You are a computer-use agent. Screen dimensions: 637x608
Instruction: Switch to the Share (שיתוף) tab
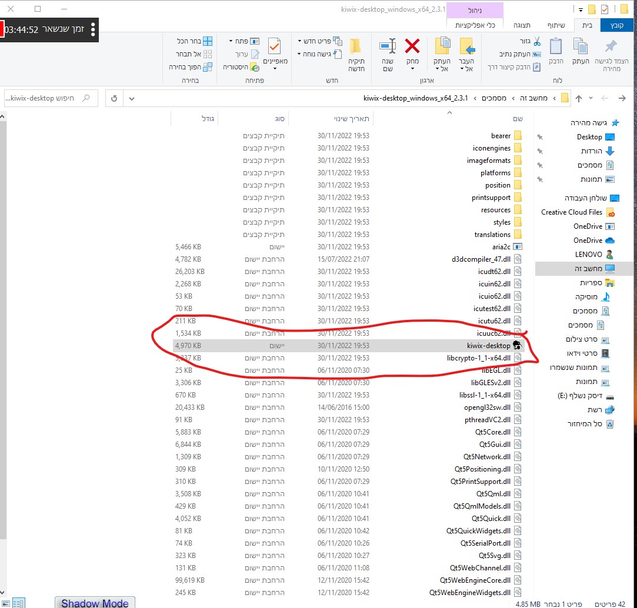coord(556,25)
